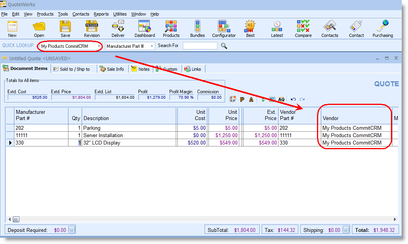408x244 pixels.
Task: Click the Compare toolbar icon
Action: point(303,29)
